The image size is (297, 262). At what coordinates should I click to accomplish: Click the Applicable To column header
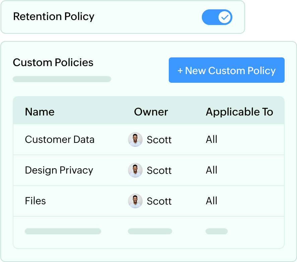(x=239, y=112)
